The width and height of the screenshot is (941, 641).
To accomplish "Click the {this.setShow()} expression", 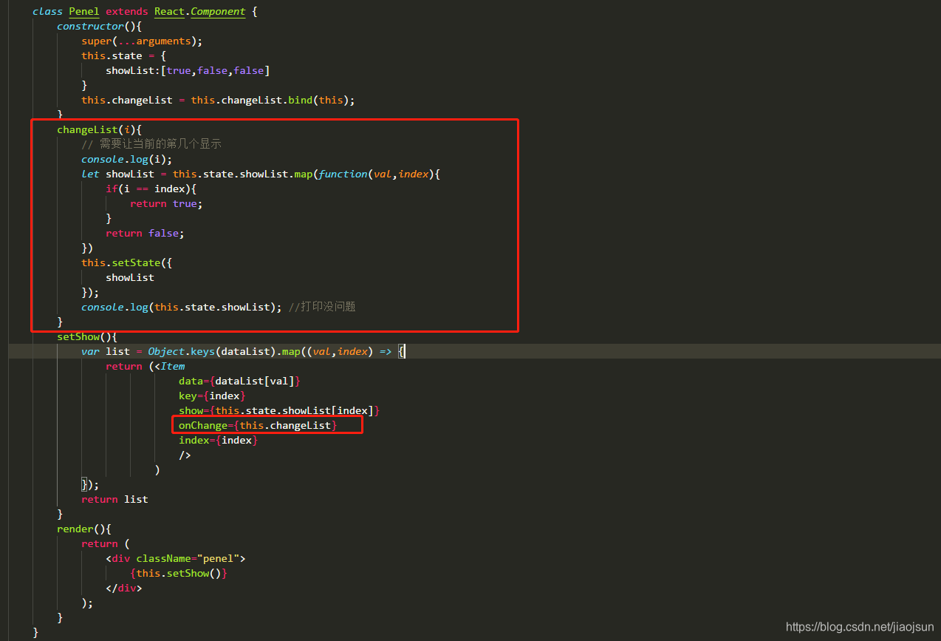I will [179, 574].
